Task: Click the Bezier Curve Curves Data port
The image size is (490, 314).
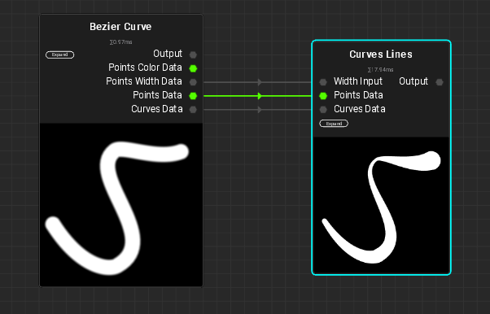Action: [x=193, y=109]
